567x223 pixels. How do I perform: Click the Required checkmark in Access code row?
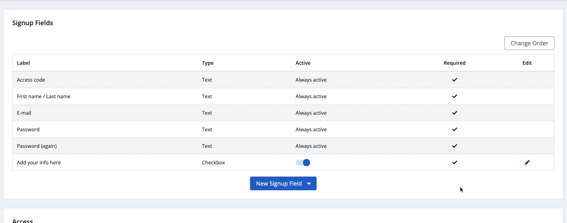[454, 80]
